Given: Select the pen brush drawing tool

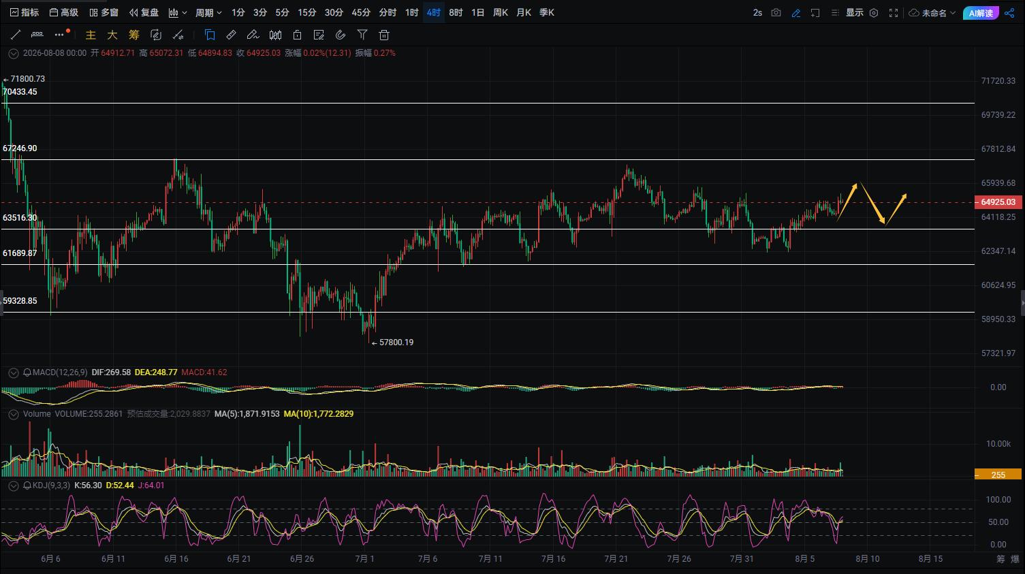Looking at the screenshot, I should (x=253, y=35).
